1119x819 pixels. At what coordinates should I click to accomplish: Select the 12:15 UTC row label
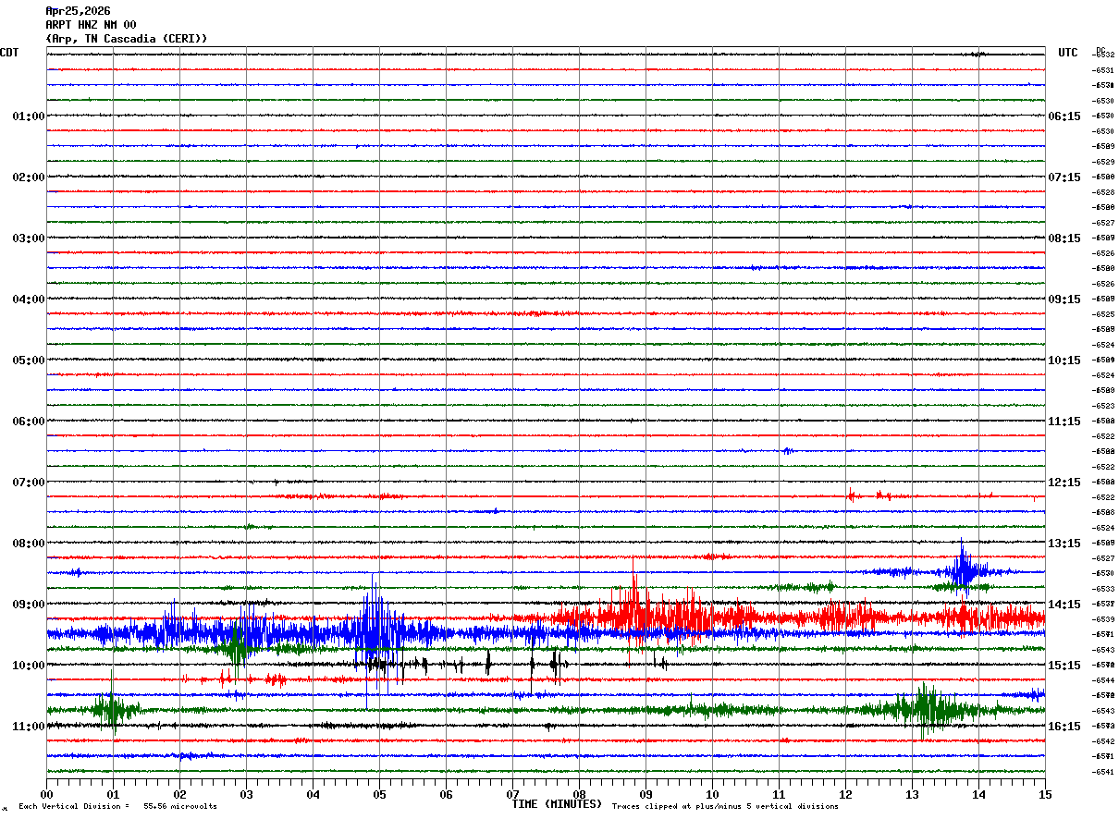pyautogui.click(x=1064, y=483)
